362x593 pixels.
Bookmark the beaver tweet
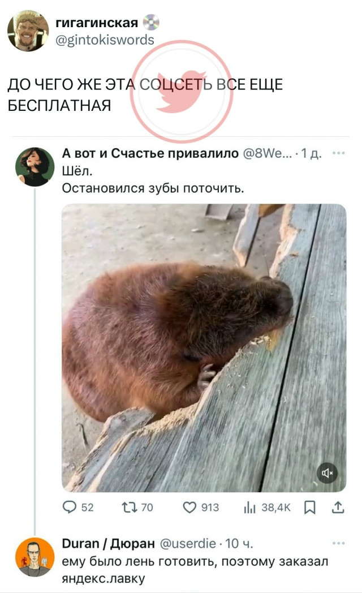pyautogui.click(x=309, y=508)
